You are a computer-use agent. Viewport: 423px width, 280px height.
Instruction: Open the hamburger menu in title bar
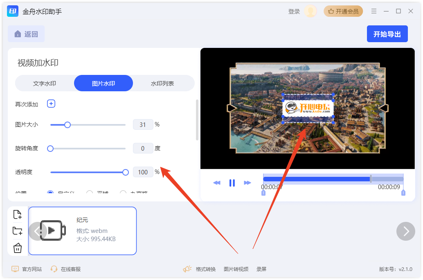point(373,11)
